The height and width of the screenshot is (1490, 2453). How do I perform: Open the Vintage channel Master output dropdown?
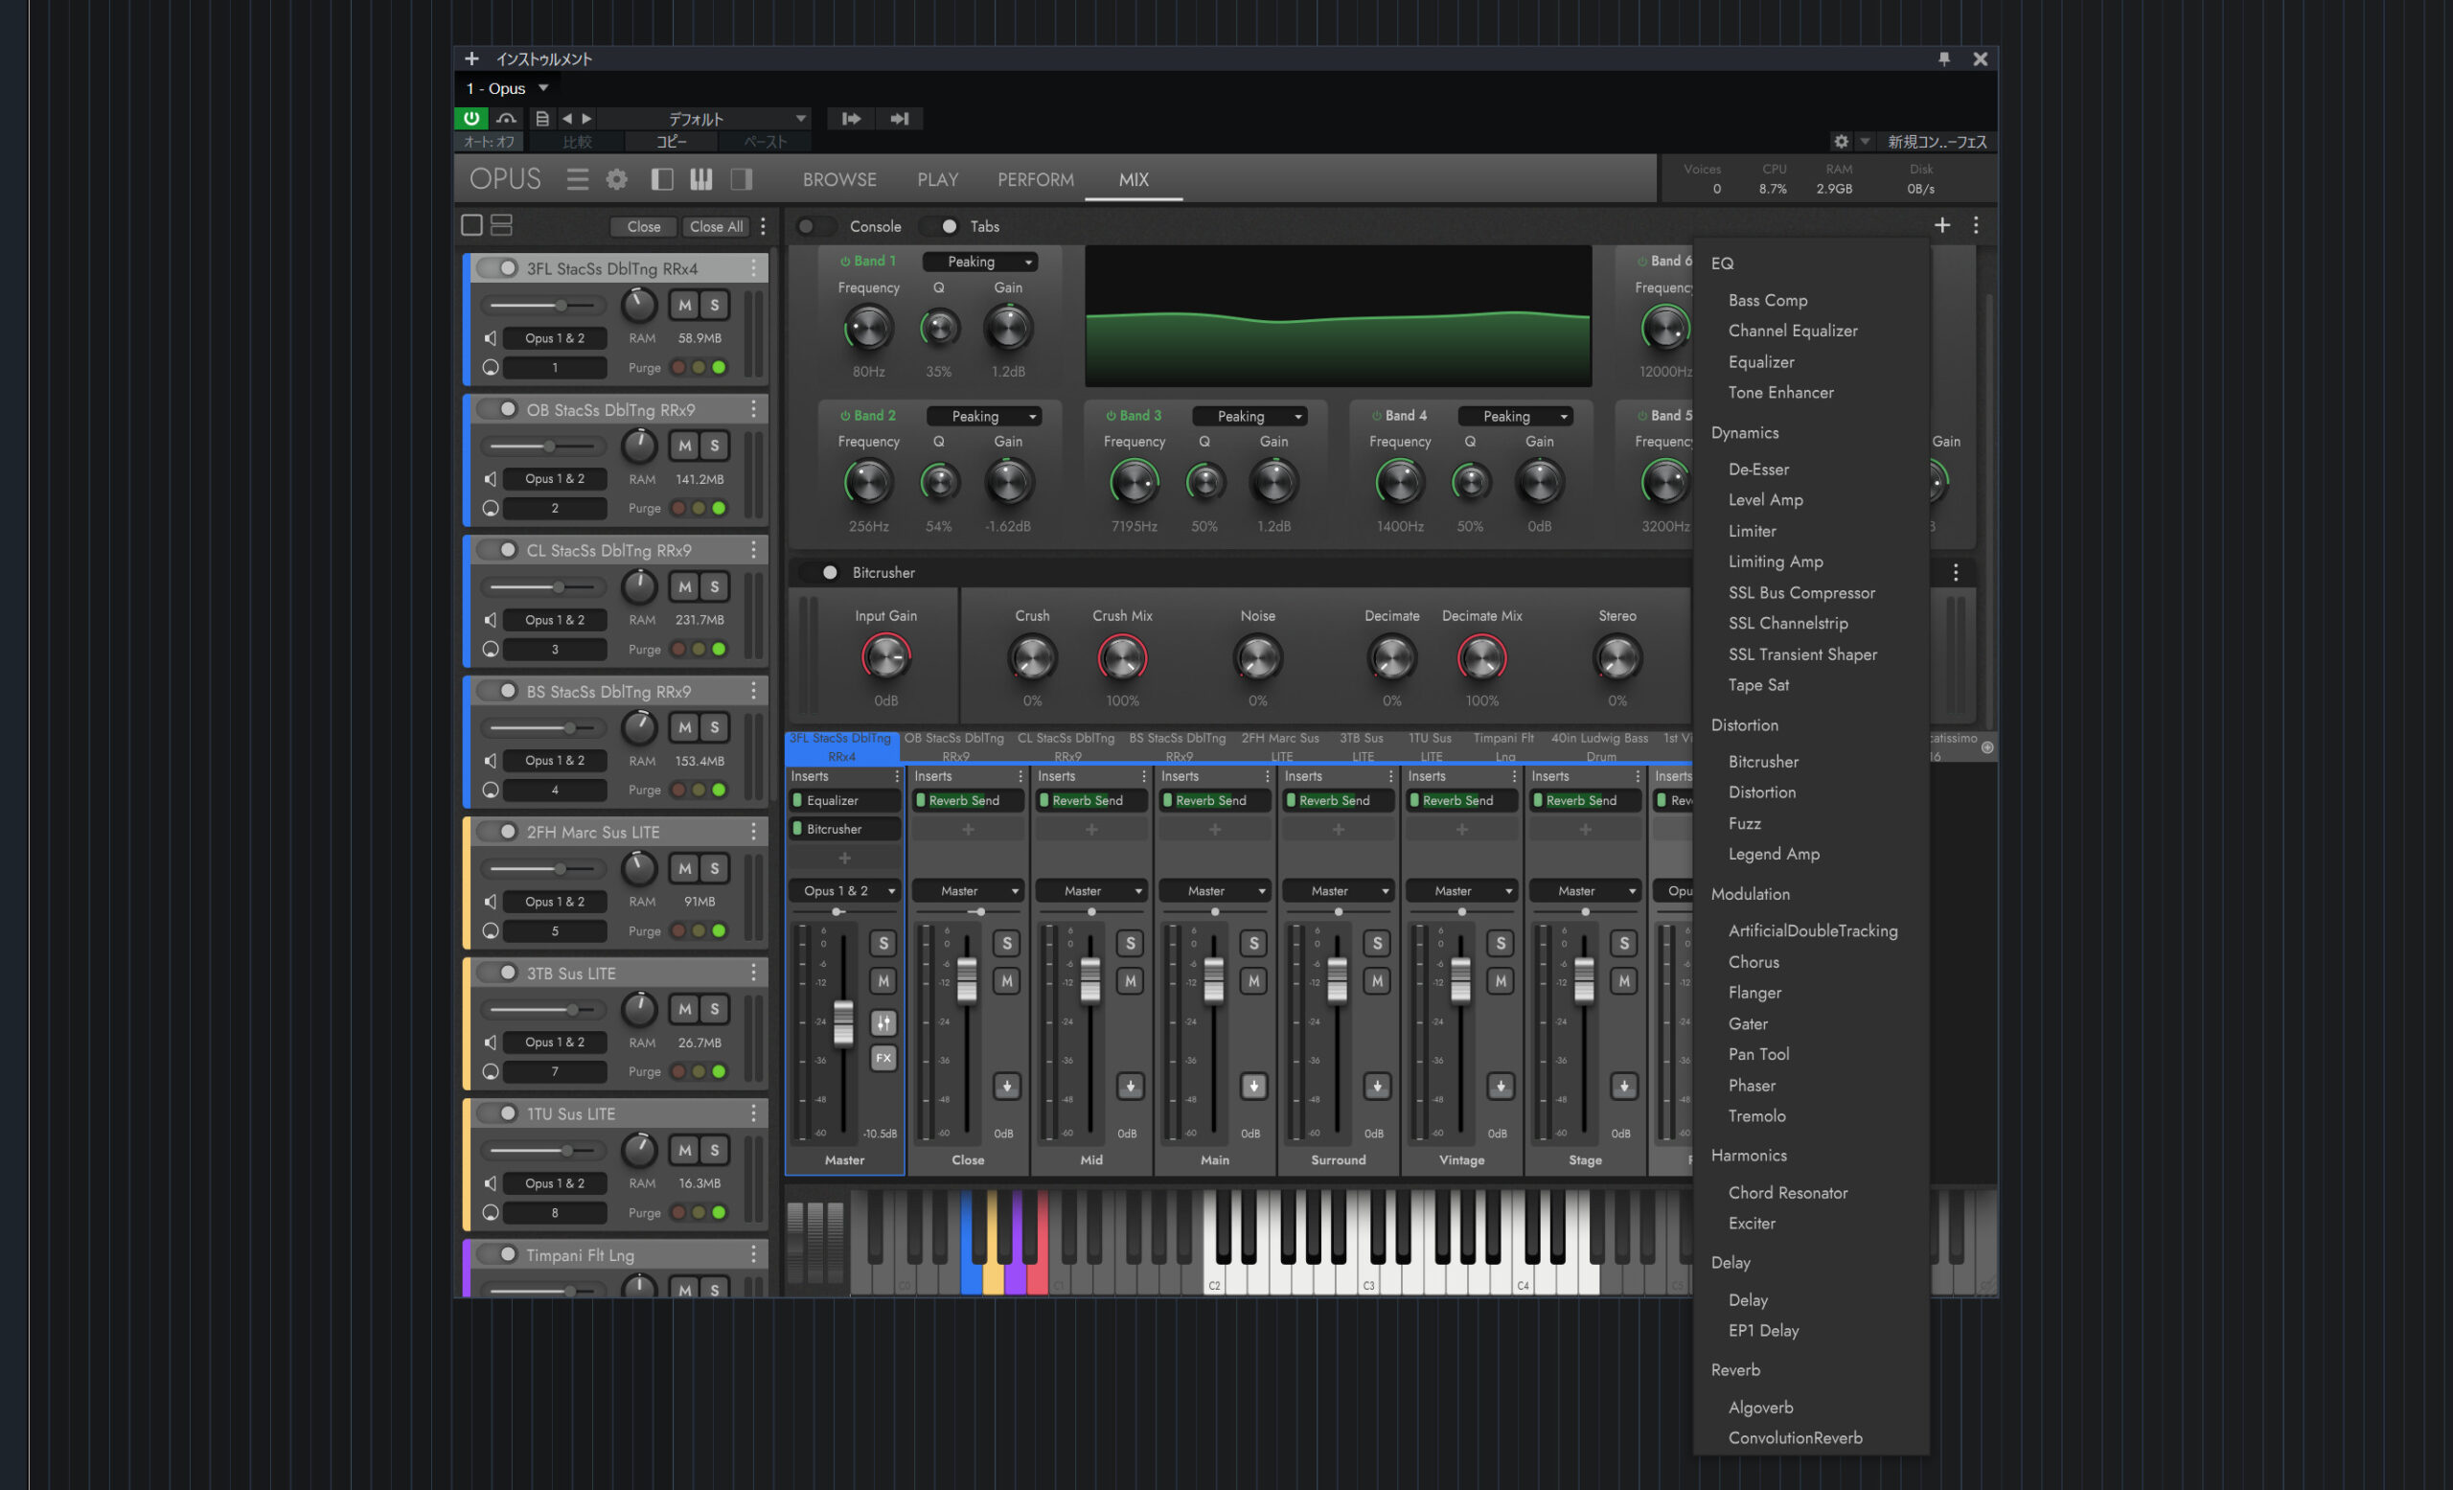(1462, 891)
